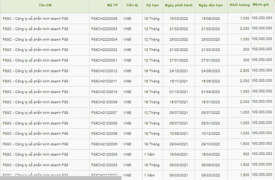Click maturity date 05/01/2023
Image resolution: width=275 pixels, height=180 pixels.
click(211, 123)
